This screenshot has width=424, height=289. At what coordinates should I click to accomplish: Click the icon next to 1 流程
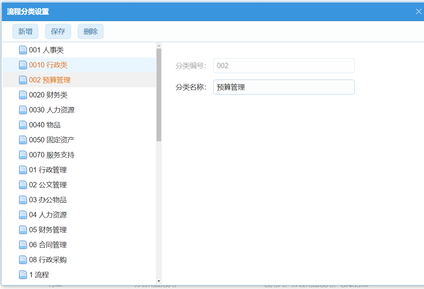(23, 275)
